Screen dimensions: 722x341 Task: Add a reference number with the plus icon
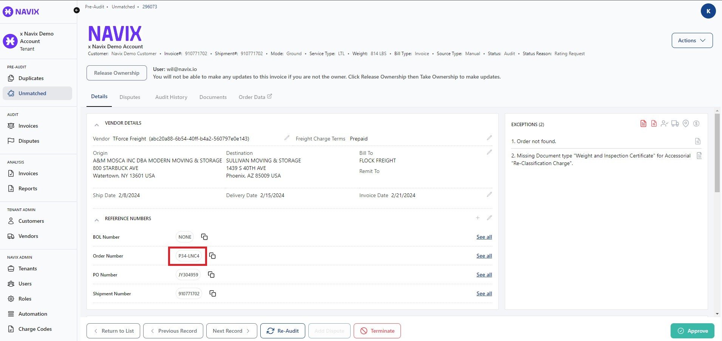(478, 218)
